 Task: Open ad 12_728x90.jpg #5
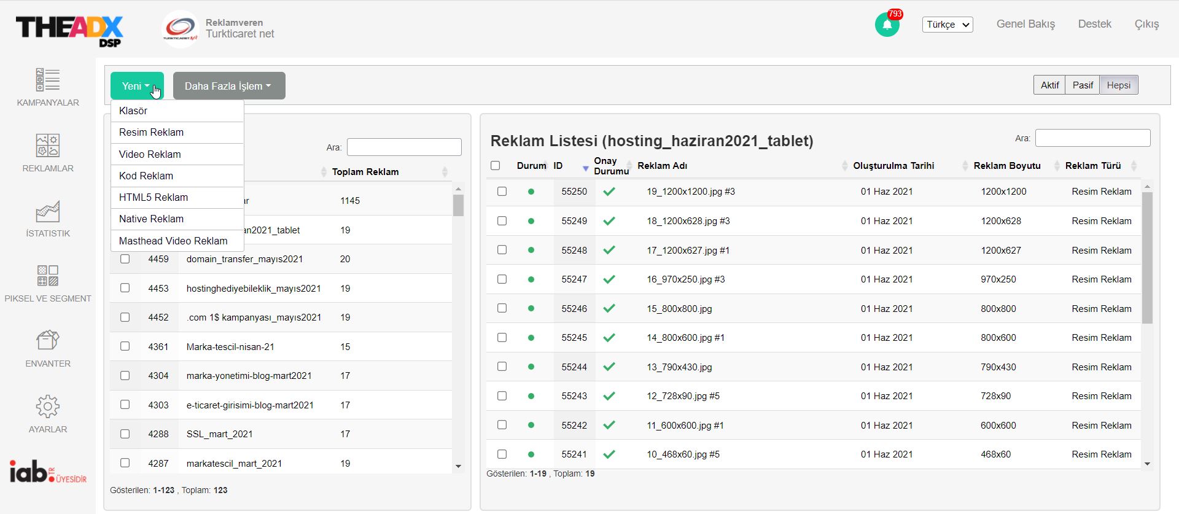coord(683,396)
